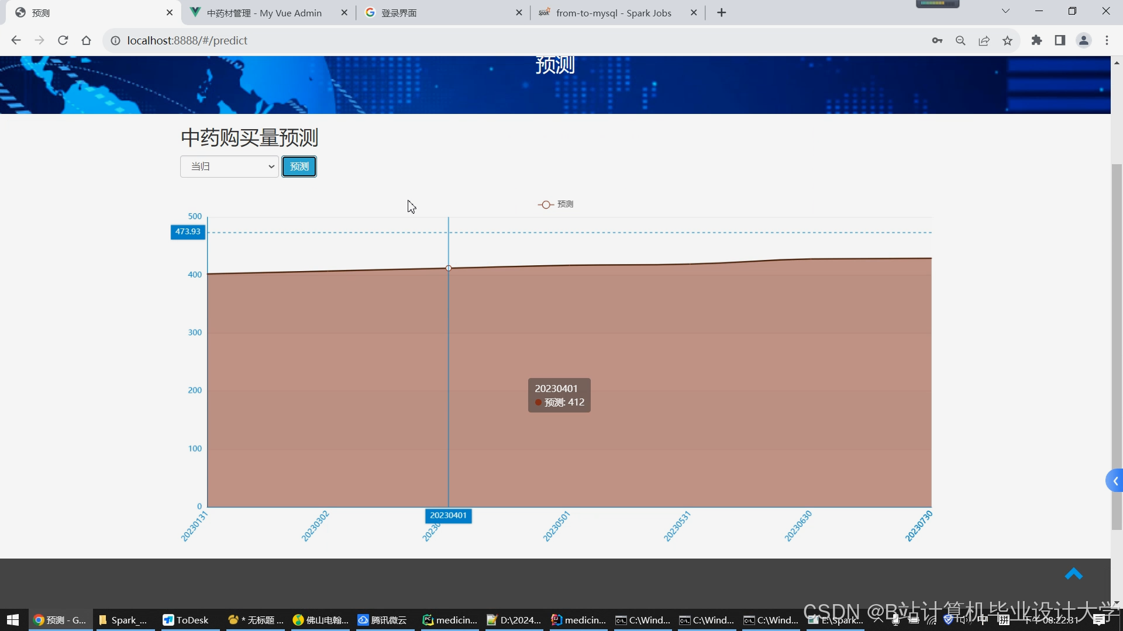The image size is (1123, 631).
Task: Switch to 中药材管理 My Vue Admin tab
Action: [x=264, y=13]
